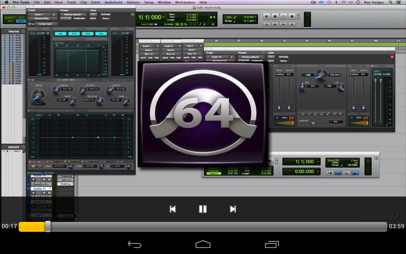The height and width of the screenshot is (254, 406).
Task: Click the transport Online clock button
Action: point(266,17)
